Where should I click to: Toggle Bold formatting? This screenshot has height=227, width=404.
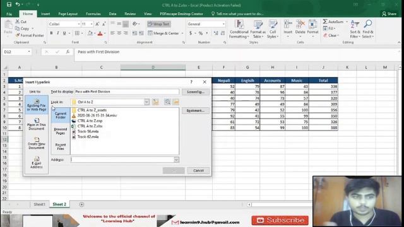[x=51, y=33]
